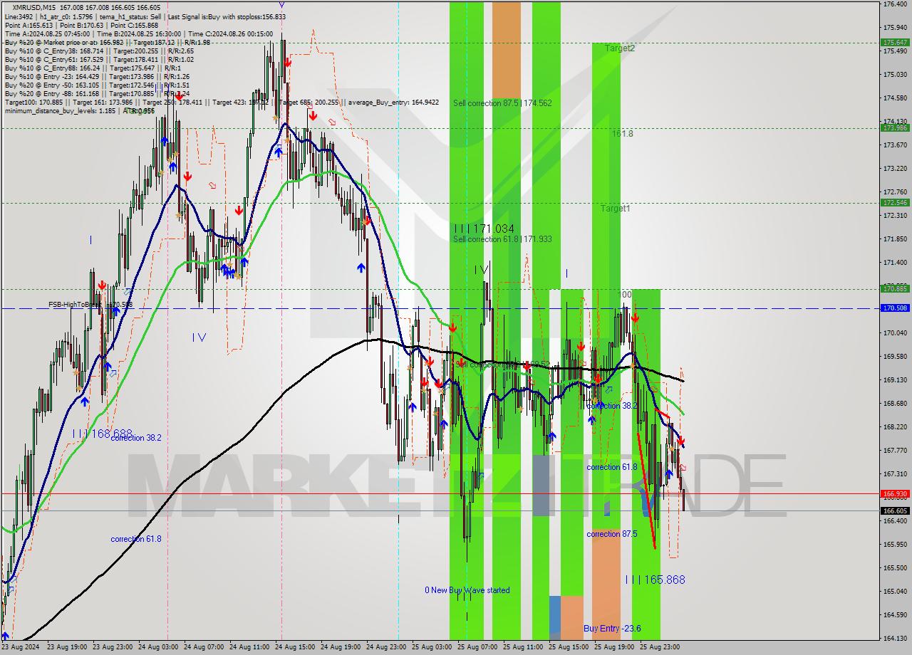The image size is (912, 655).
Task: Click the red 166.930 price tag
Action: click(x=895, y=493)
